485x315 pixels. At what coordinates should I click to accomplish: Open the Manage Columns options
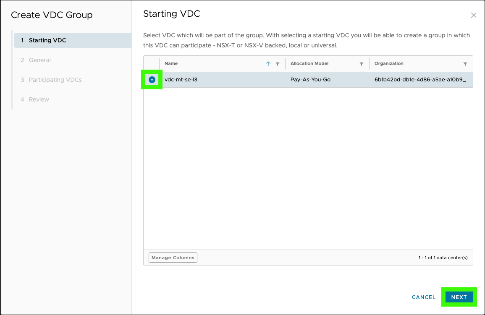point(173,258)
